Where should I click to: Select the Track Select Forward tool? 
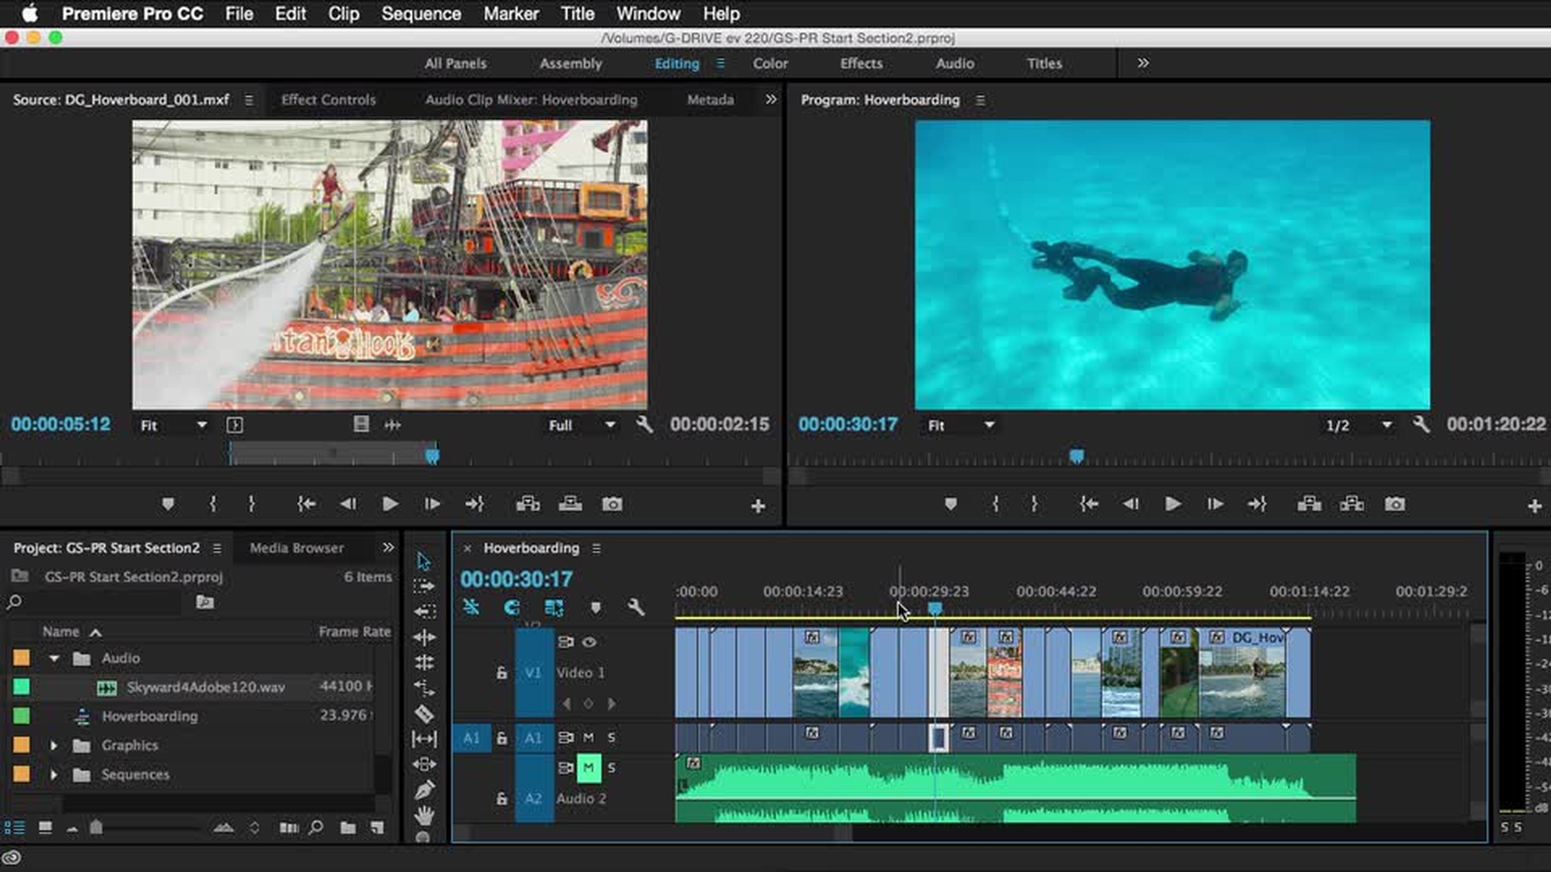(424, 586)
